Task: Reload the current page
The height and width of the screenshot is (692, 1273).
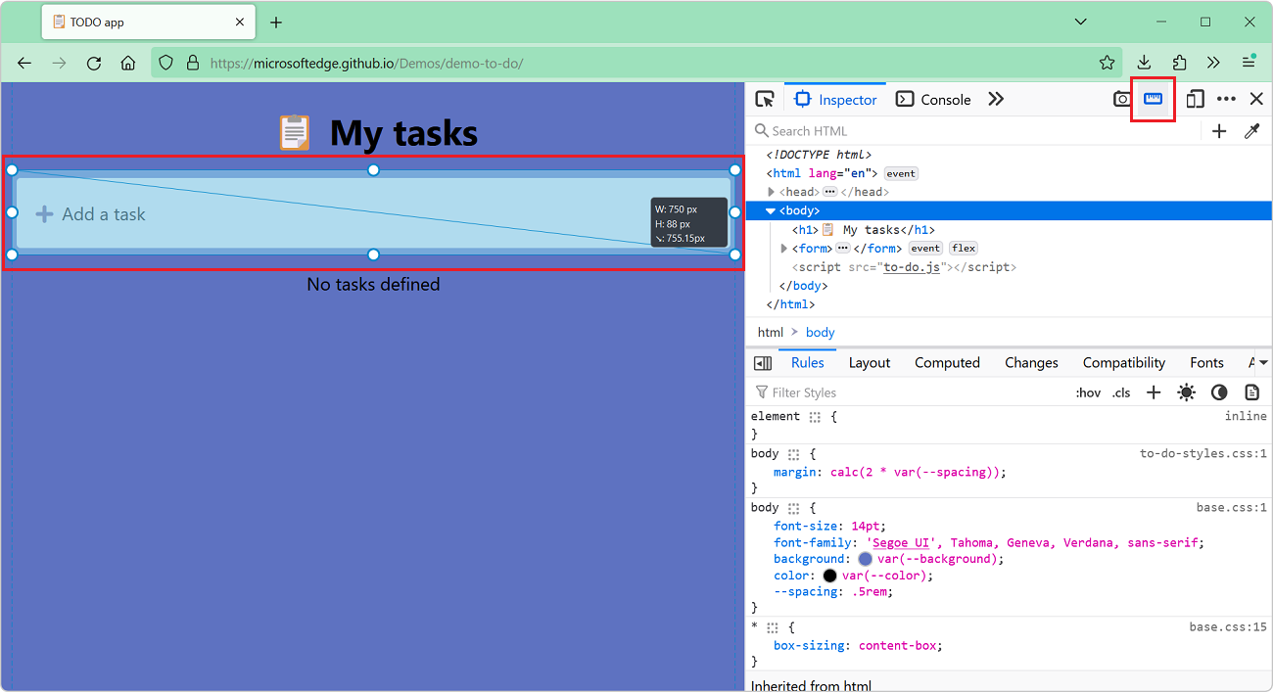Action: pos(94,63)
